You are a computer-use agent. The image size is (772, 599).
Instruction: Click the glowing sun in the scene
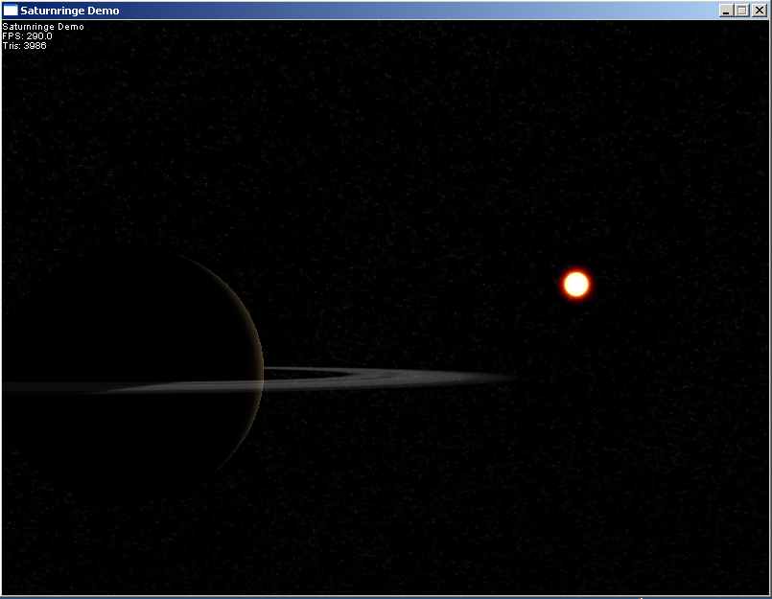click(576, 284)
